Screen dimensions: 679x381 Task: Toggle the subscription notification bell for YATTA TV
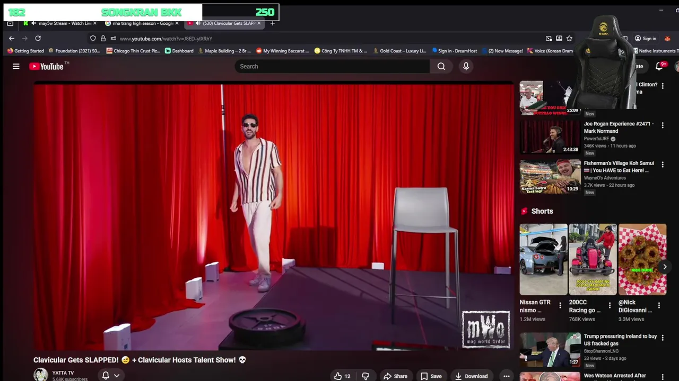(106, 375)
